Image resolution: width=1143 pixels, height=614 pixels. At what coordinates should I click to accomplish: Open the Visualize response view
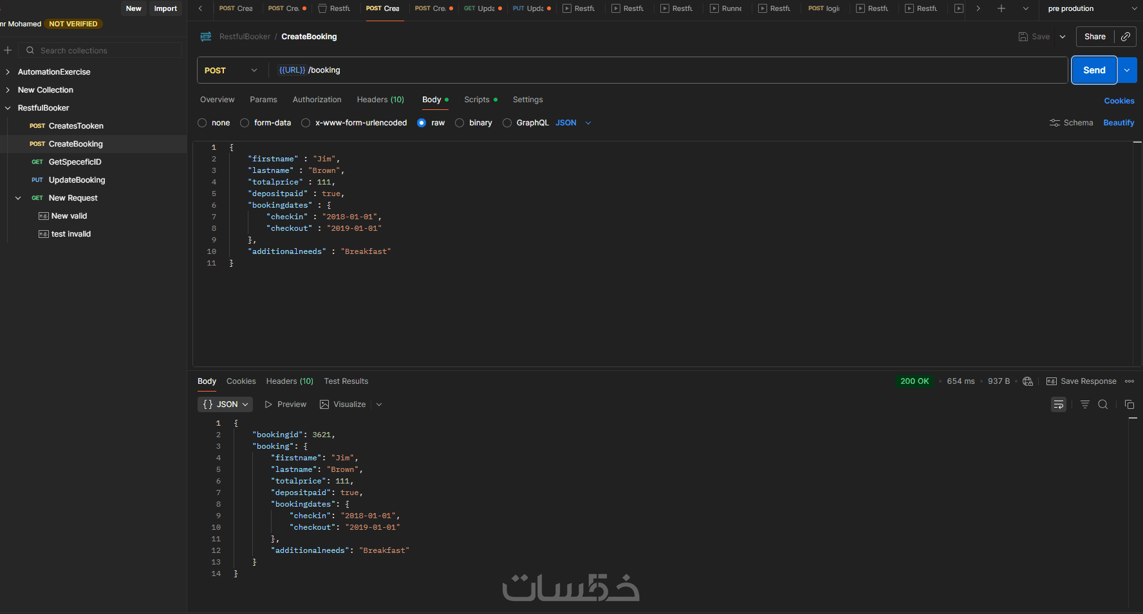tap(343, 404)
